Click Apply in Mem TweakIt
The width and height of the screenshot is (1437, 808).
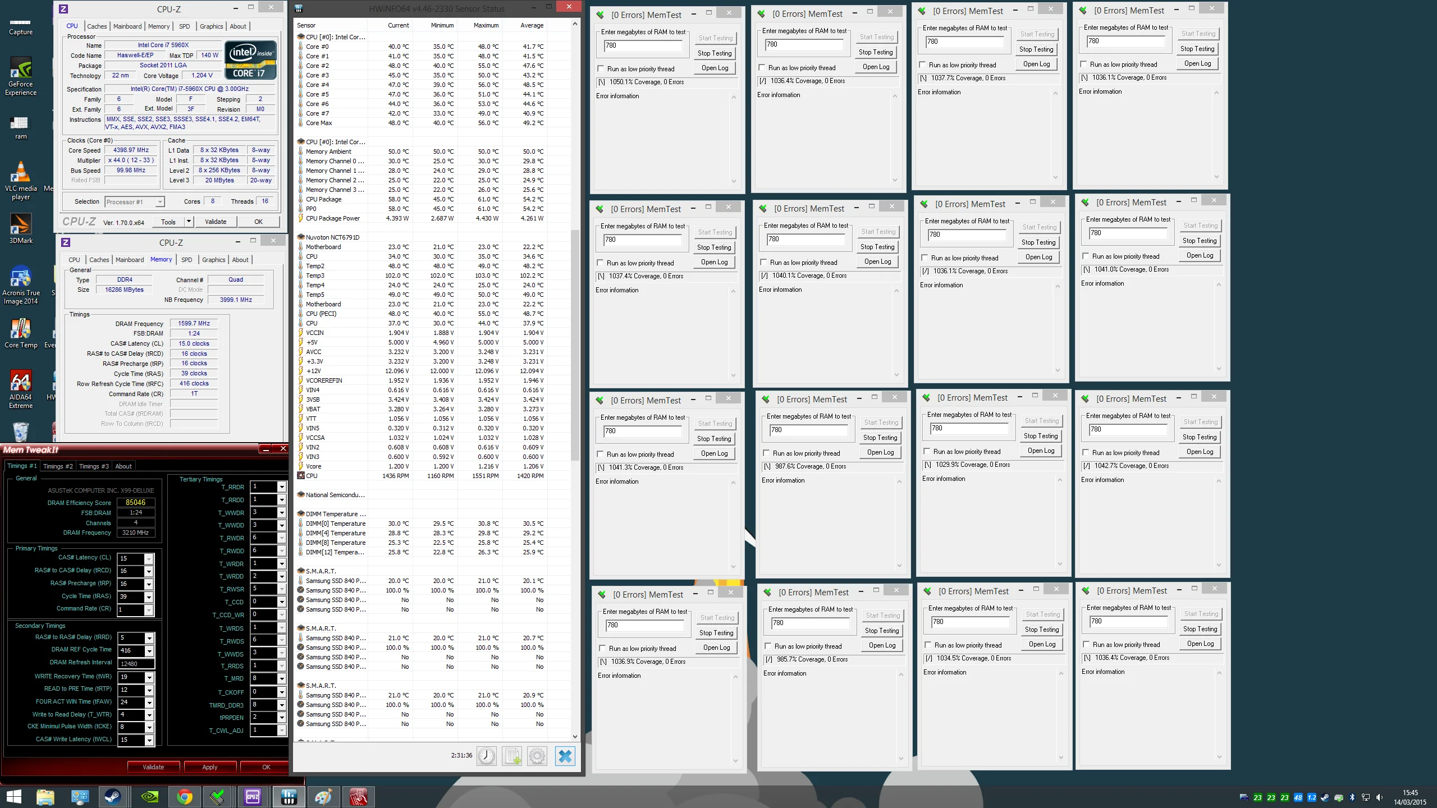click(209, 767)
